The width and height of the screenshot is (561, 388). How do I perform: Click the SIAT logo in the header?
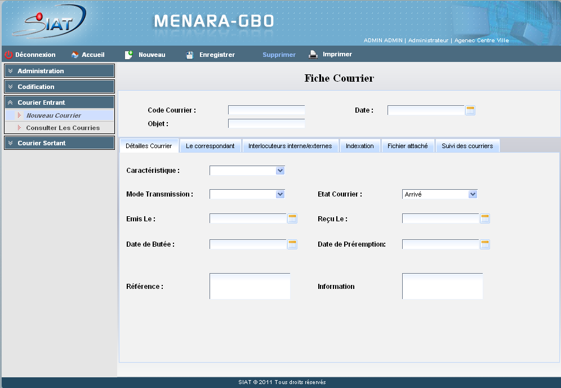pos(50,21)
